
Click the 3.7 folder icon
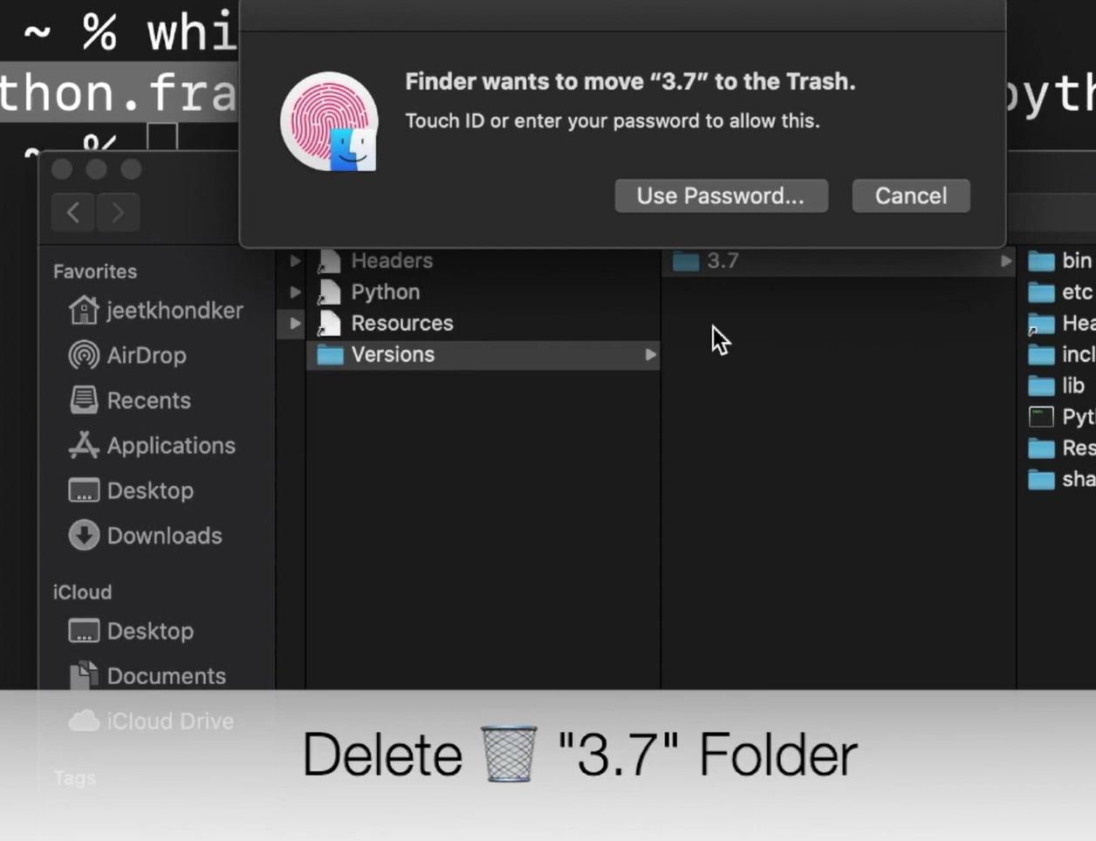[686, 260]
